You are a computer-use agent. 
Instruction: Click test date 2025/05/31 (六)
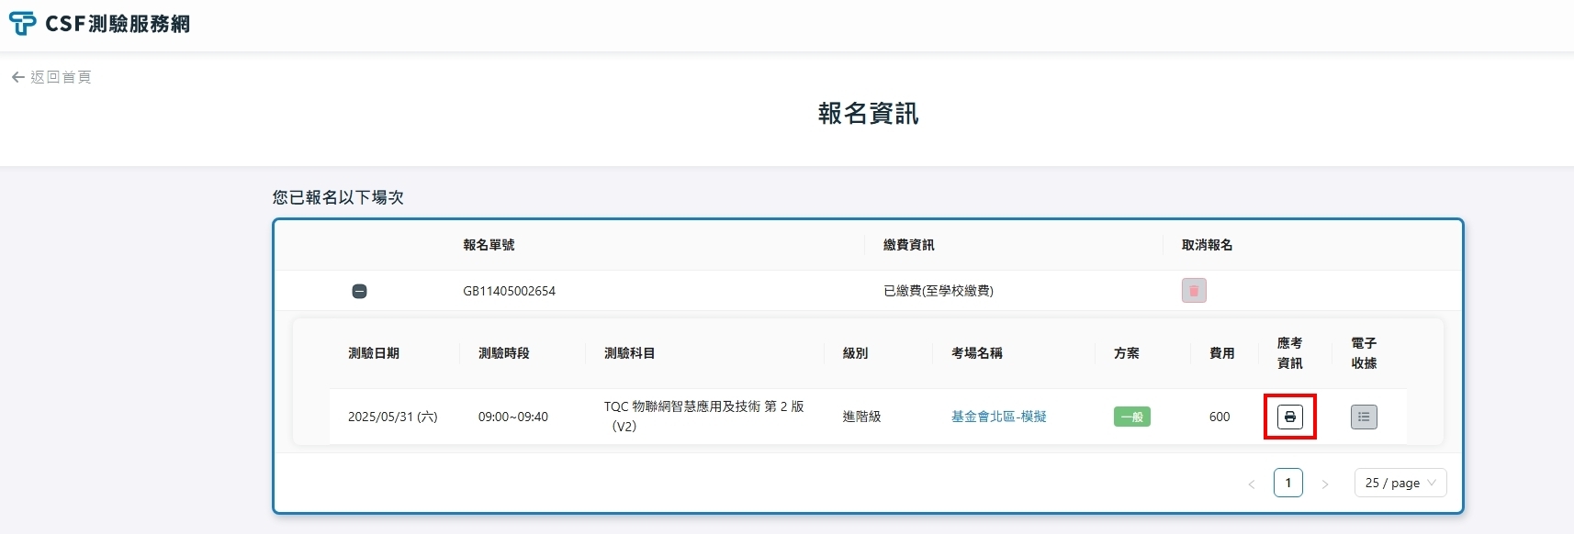[x=393, y=417]
